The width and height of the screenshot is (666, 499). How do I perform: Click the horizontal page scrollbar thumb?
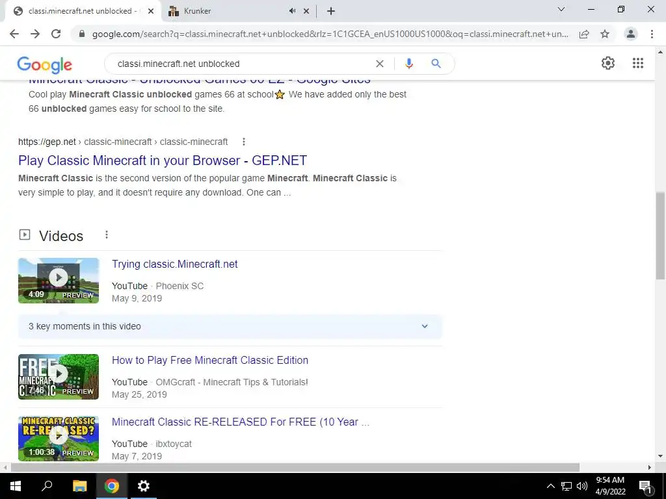[295, 467]
